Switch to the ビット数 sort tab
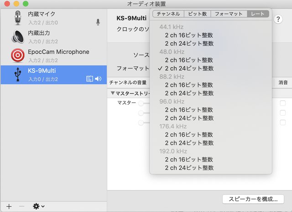 point(198,14)
